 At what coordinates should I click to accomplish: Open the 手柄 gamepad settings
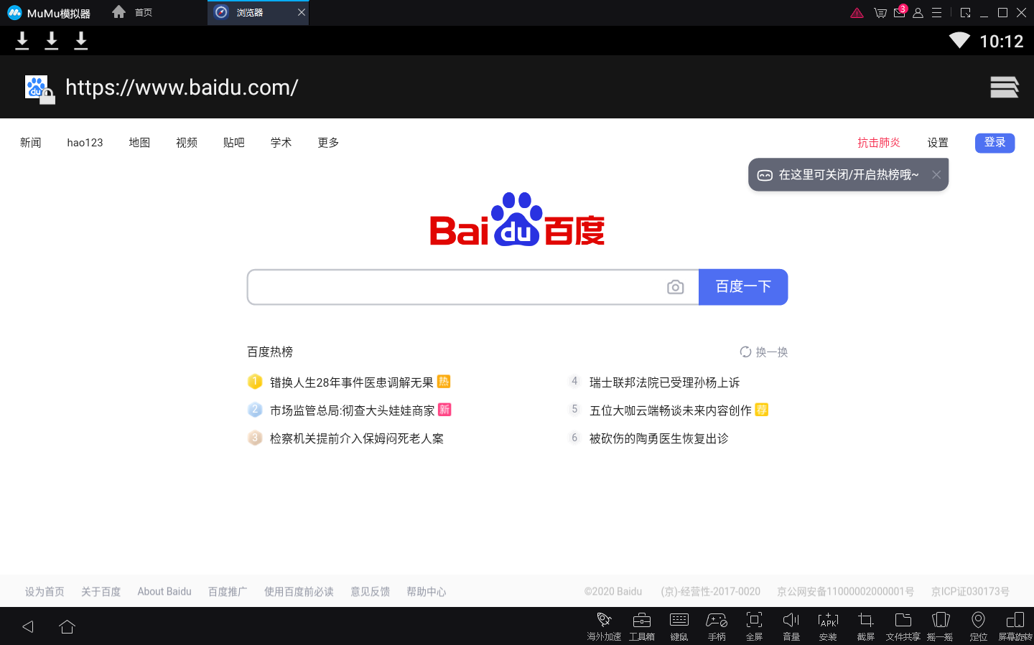pyautogui.click(x=717, y=626)
